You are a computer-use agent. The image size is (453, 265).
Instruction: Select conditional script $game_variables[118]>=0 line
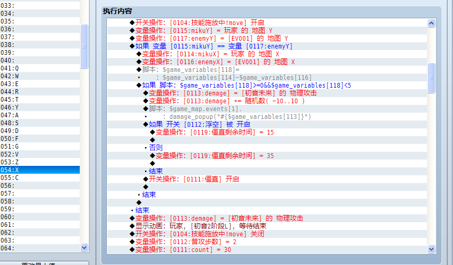pos(267,85)
